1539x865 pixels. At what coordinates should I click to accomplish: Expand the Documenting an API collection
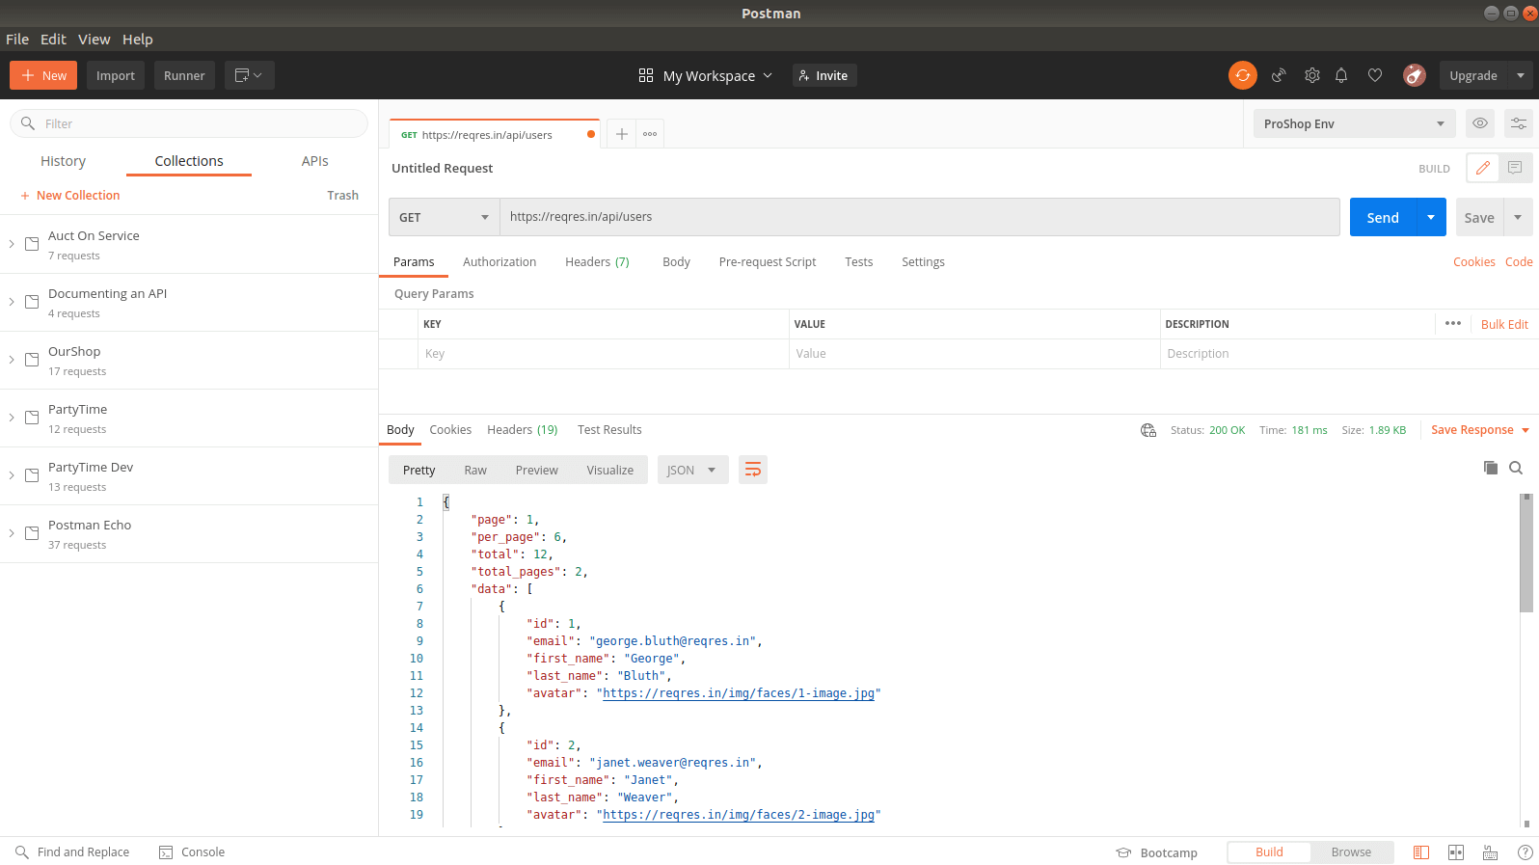(x=12, y=302)
